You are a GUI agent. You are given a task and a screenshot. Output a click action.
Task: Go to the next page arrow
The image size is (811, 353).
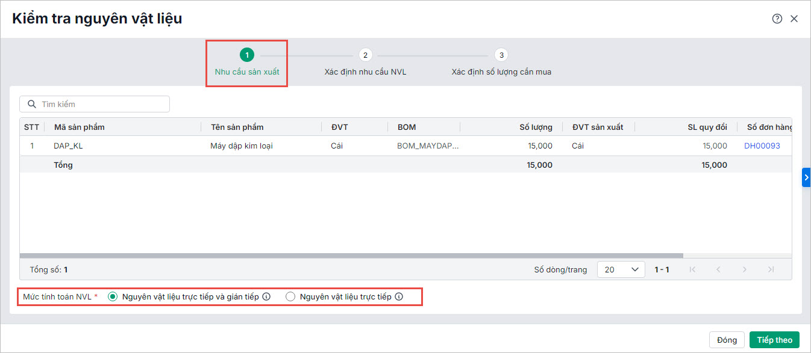[745, 269]
